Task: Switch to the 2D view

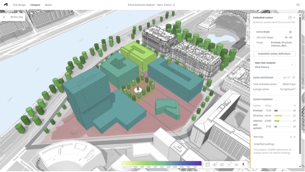Action: click(236, 165)
